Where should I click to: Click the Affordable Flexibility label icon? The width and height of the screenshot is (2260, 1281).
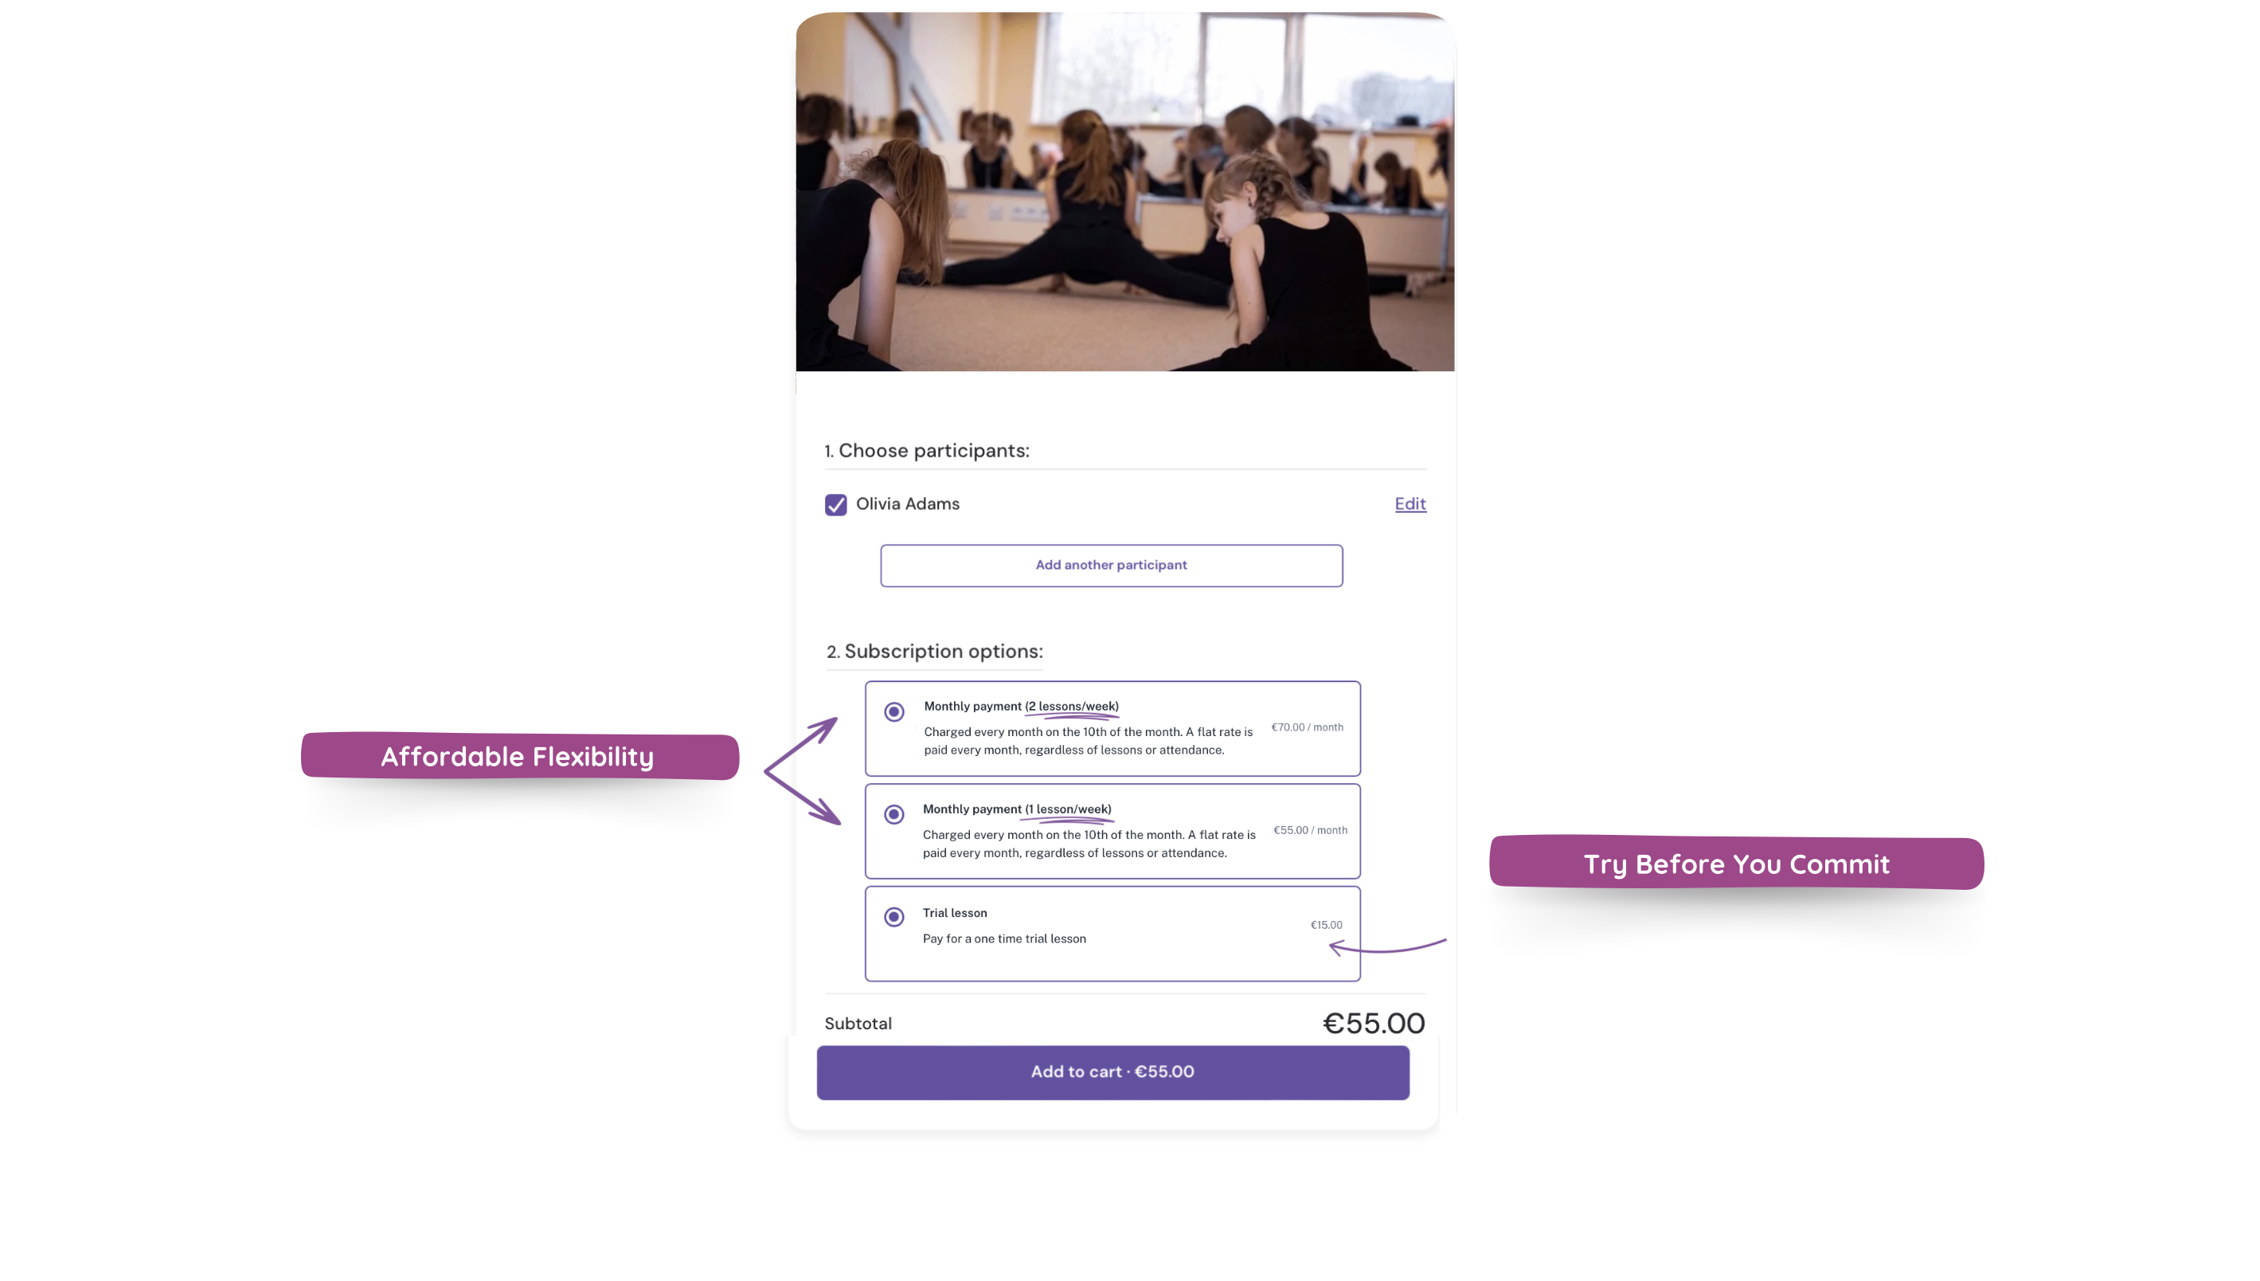coord(517,756)
